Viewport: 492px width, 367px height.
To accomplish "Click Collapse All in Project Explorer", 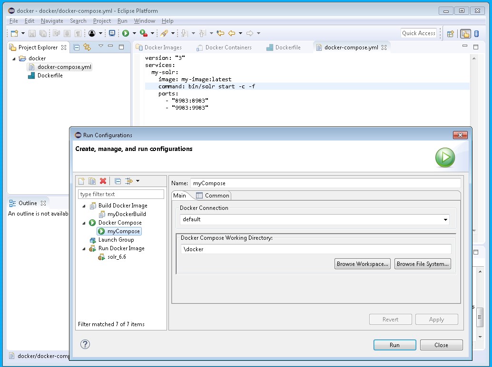I will 76,47.
